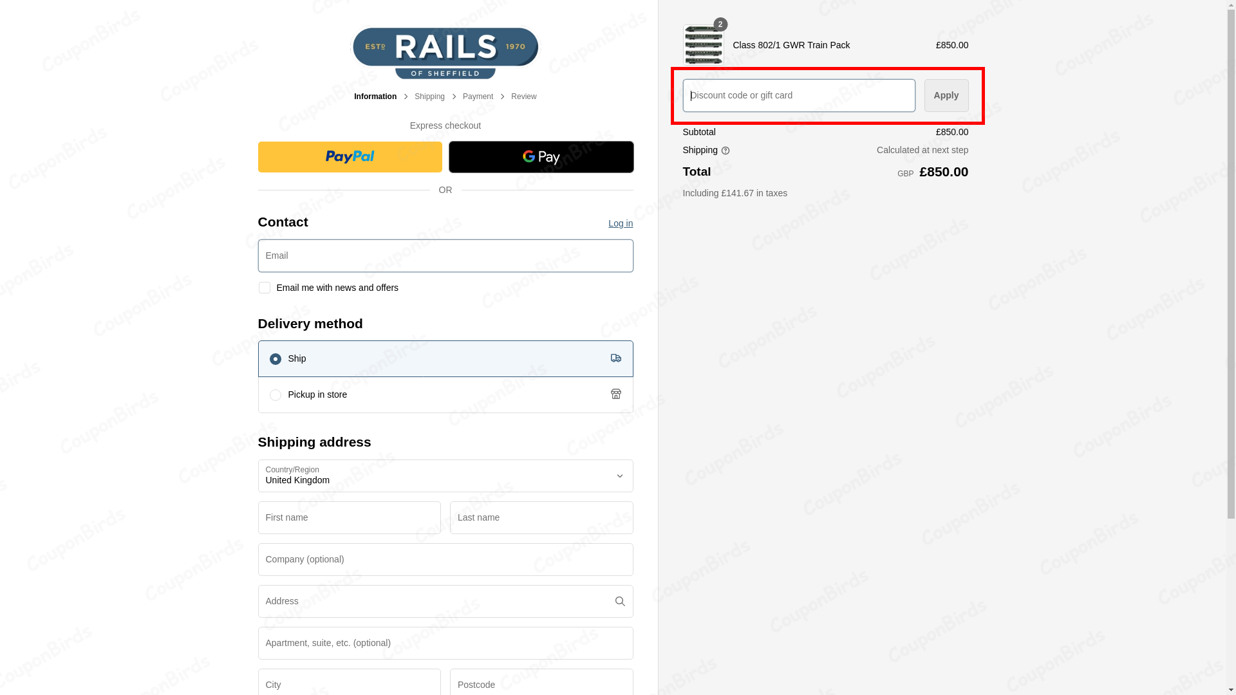Choose 'Pickup in store' delivery

click(276, 394)
